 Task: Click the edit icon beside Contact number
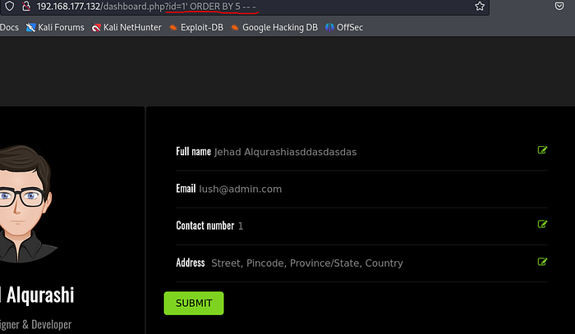(542, 224)
